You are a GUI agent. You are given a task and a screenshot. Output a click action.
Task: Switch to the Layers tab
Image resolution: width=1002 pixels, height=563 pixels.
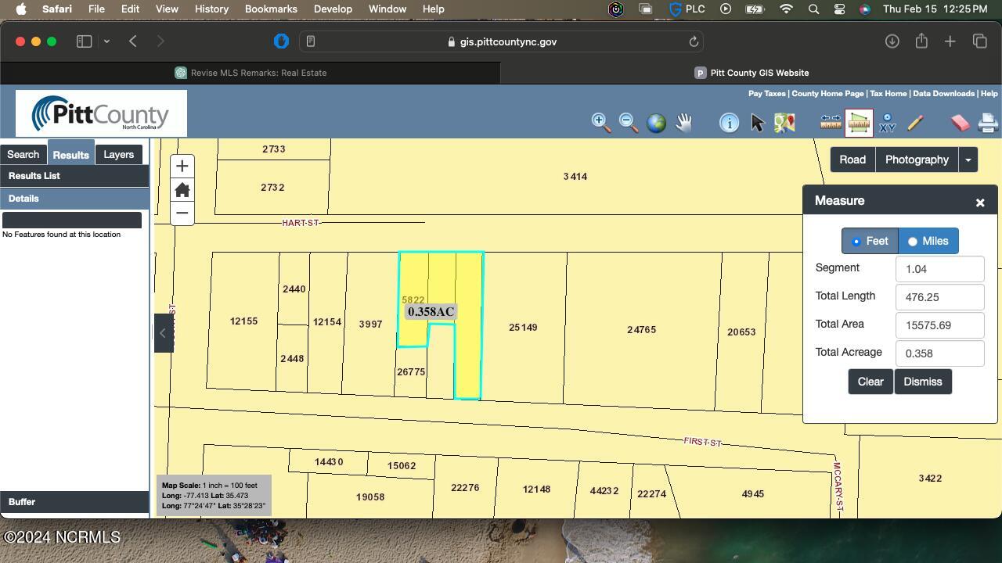(118, 154)
